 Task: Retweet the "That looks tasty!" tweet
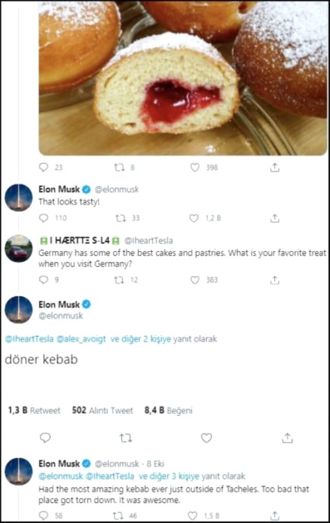121,218
